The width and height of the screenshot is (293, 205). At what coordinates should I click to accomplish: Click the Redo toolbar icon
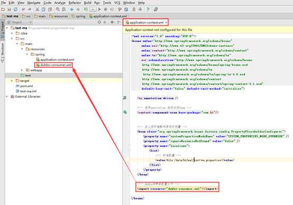point(30,10)
